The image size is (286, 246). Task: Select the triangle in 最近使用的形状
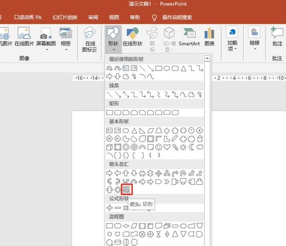coord(183,68)
